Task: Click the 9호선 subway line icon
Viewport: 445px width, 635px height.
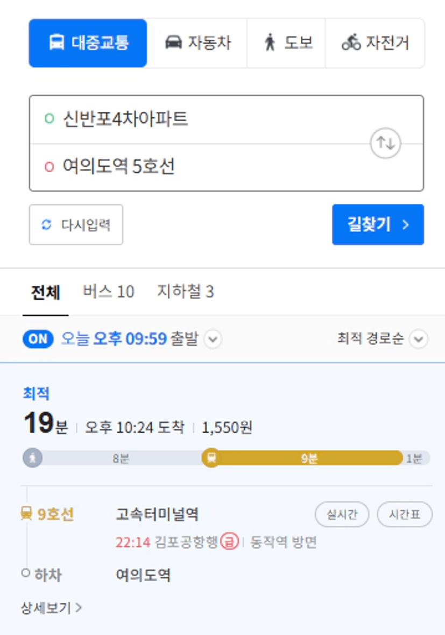Action: click(26, 514)
